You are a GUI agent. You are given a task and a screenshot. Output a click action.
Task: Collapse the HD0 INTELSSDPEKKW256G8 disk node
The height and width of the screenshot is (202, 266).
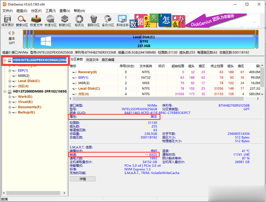(x=5, y=60)
